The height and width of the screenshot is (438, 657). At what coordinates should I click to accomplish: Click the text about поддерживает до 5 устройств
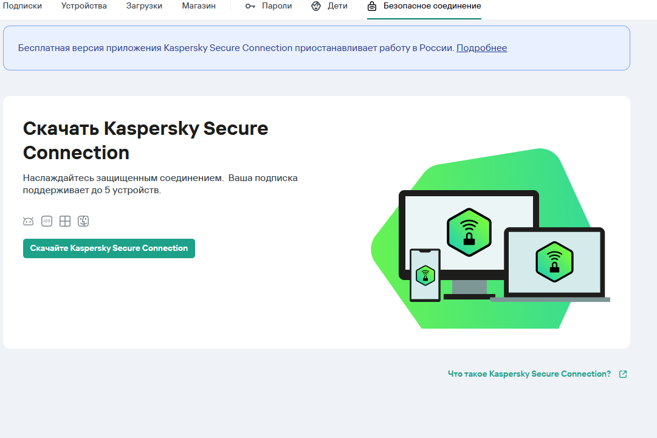point(160,184)
